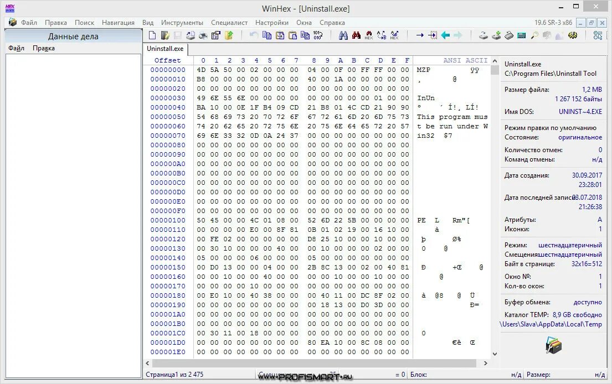This screenshot has width=612, height=384.
Task: Click the Print icon in the toolbar
Action: (x=203, y=35)
